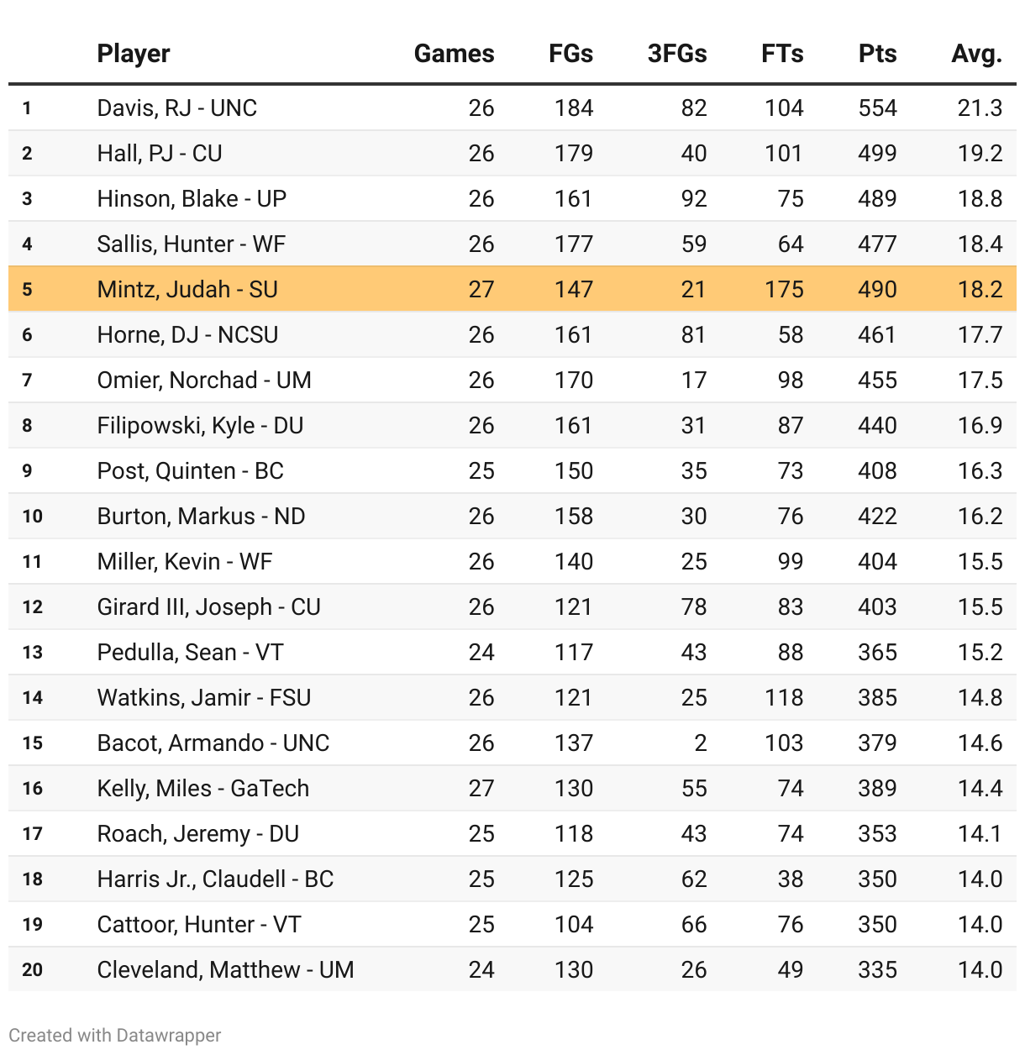1025x1055 pixels.
Task: Click the 175 FTs value in Mintz row
Action: pyautogui.click(x=783, y=289)
